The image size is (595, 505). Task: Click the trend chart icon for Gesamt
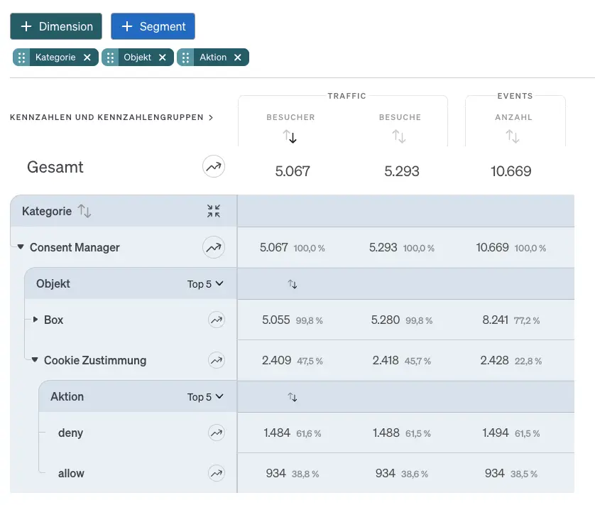click(213, 168)
